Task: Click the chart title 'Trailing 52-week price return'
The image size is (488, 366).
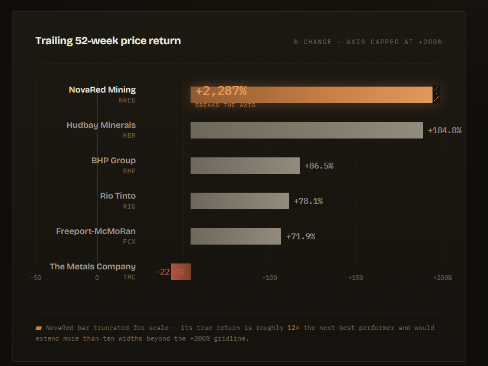Action: pos(108,41)
